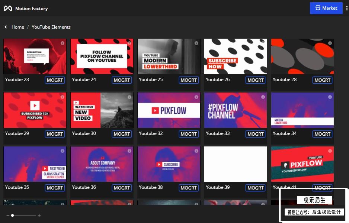Screen dimensions: 349x223
Task: Pick MOGRT format for Youtube 36
Action: [x=122, y=188]
